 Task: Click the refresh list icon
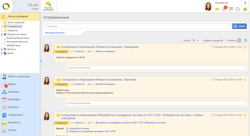pos(246,40)
